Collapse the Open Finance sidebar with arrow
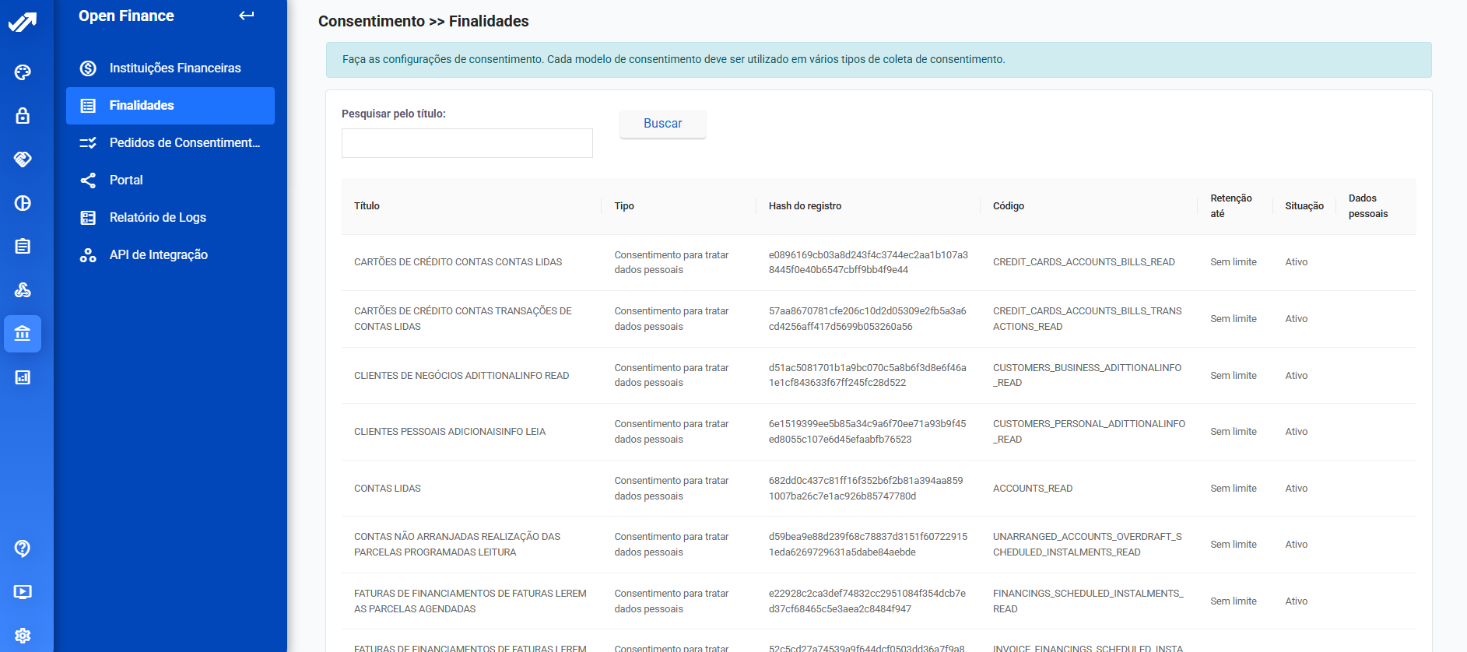The height and width of the screenshot is (652, 1467). pyautogui.click(x=247, y=16)
